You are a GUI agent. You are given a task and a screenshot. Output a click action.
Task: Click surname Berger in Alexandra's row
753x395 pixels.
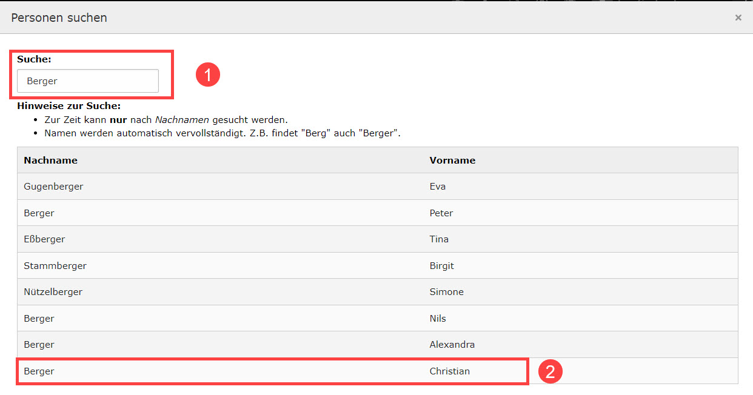click(x=39, y=345)
